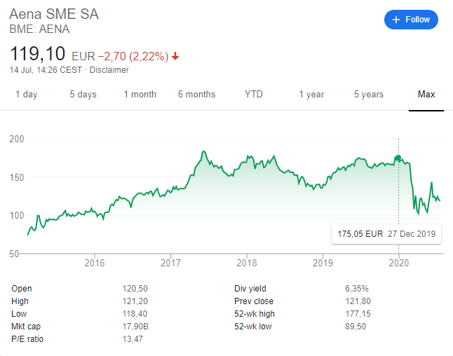Click the 52-wk high label

[x=255, y=314]
